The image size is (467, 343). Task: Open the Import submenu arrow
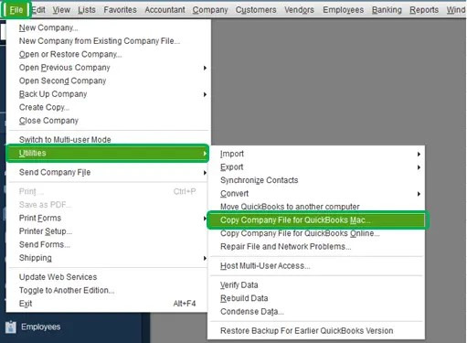(x=419, y=155)
